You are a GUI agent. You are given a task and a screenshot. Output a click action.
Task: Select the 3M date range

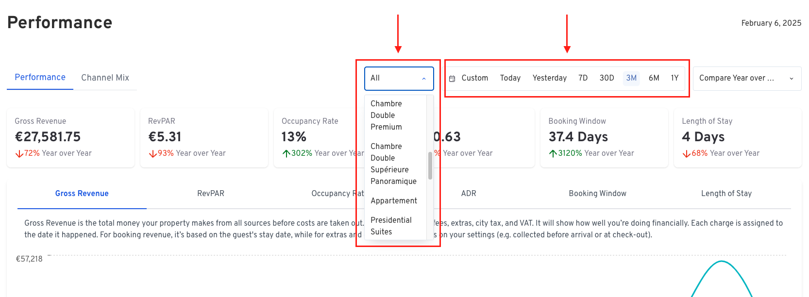point(631,78)
